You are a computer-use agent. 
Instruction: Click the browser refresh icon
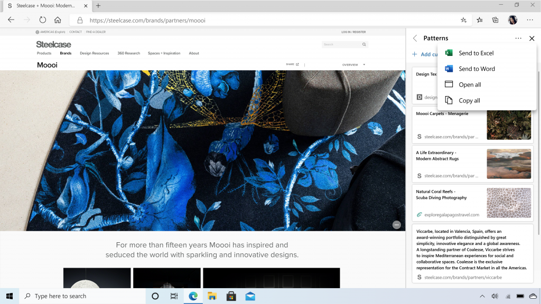pos(42,20)
